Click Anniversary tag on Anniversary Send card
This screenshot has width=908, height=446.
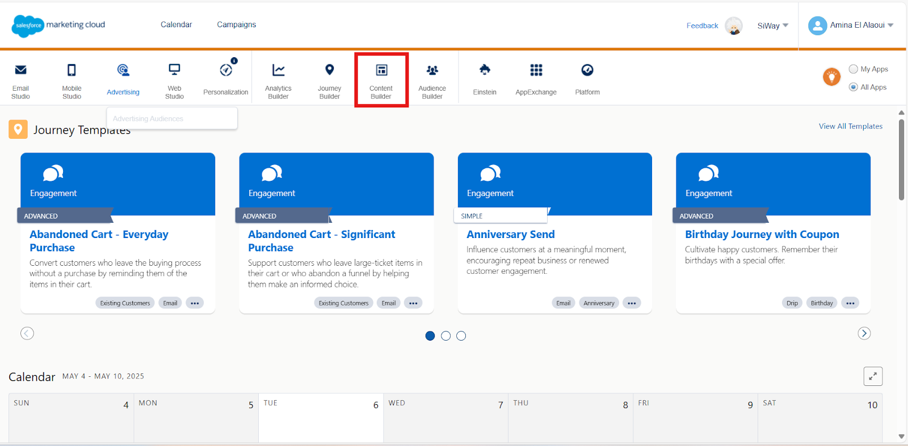599,303
